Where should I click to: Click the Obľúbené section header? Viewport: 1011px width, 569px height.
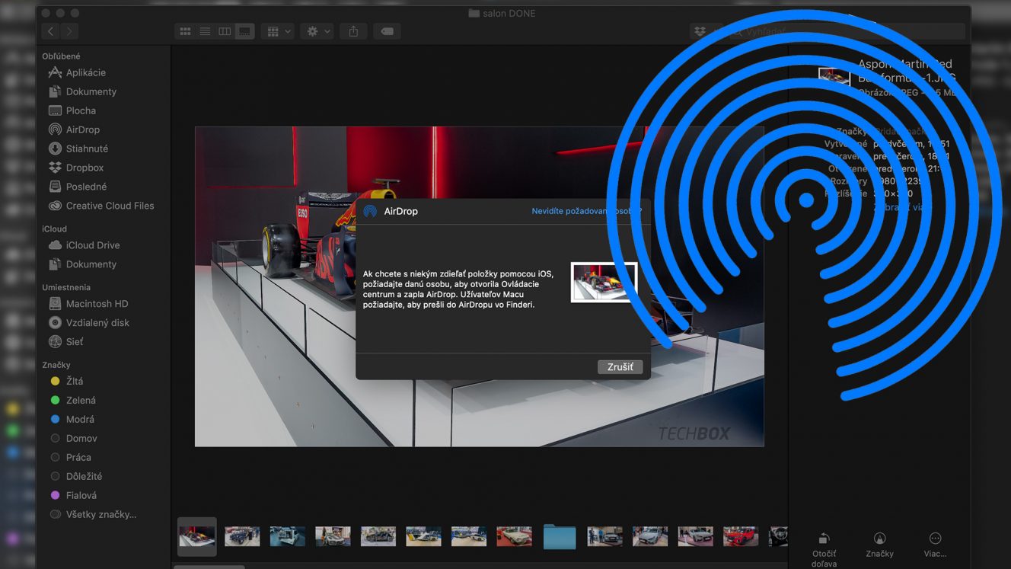61,56
